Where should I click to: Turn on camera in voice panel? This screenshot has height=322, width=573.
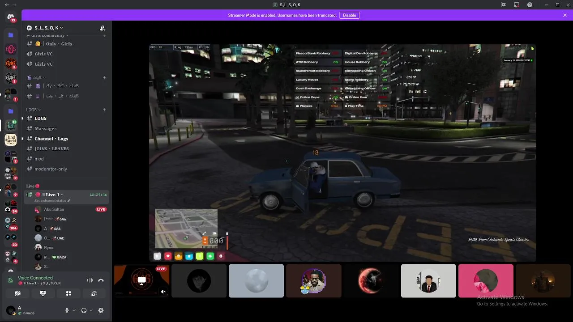pos(17,293)
